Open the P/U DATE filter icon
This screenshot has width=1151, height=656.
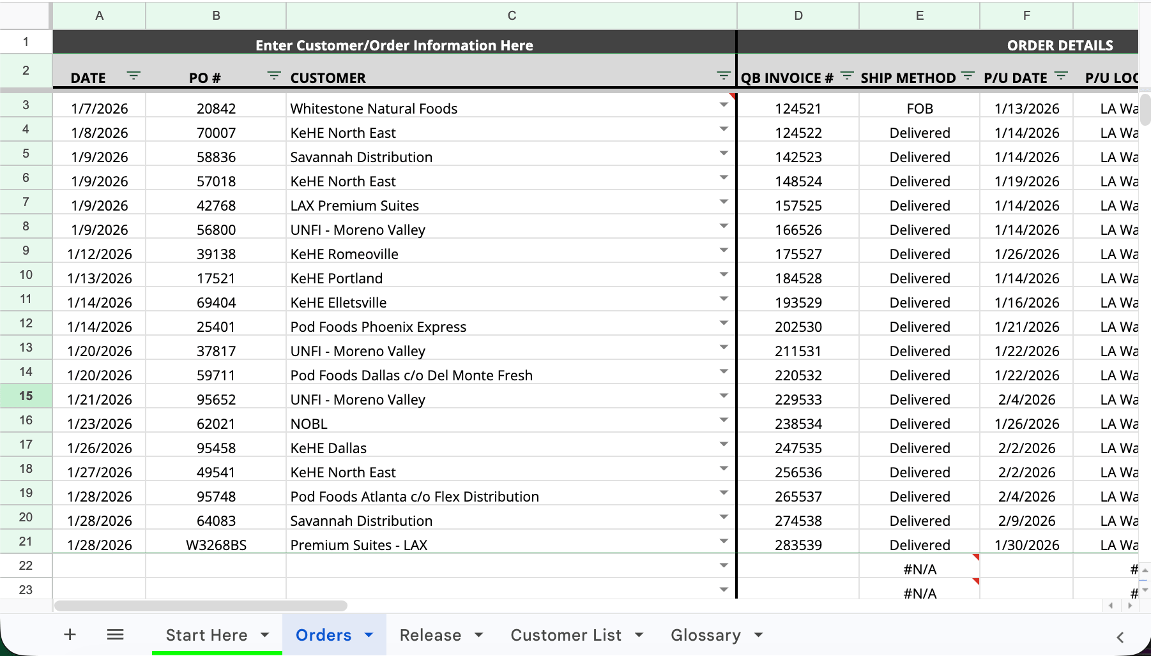[1062, 76]
